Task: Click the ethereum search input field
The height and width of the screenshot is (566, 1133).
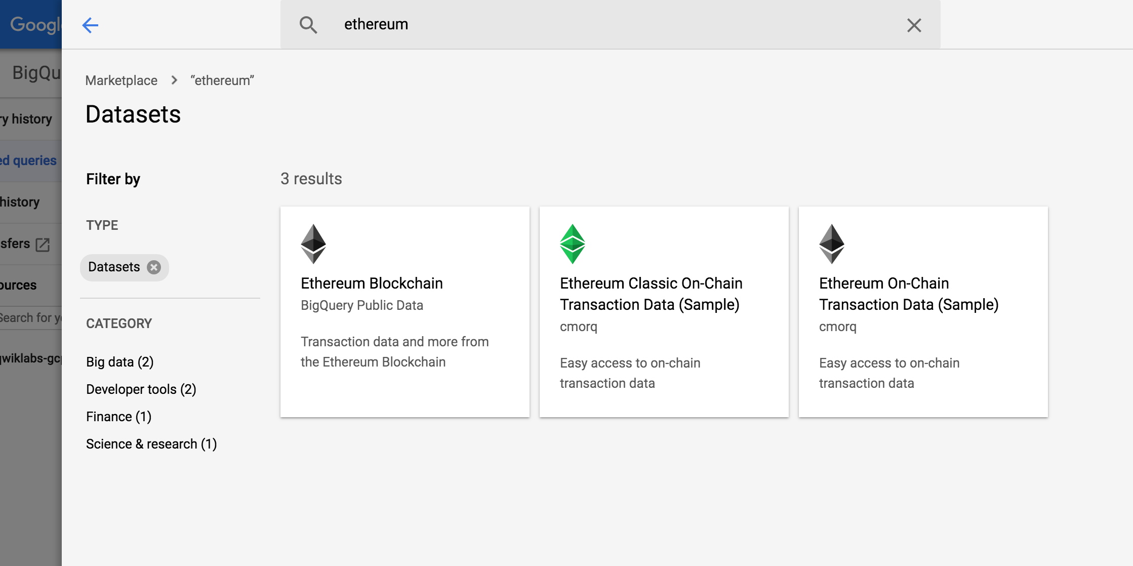Action: click(608, 24)
